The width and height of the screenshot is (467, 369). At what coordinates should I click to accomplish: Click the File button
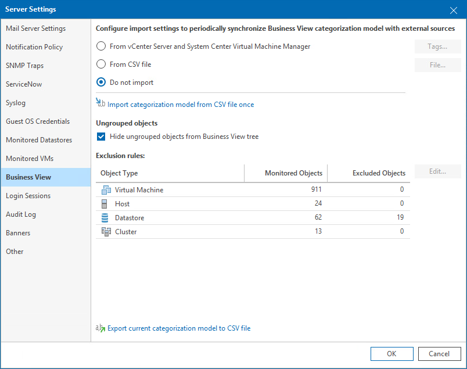click(x=437, y=65)
